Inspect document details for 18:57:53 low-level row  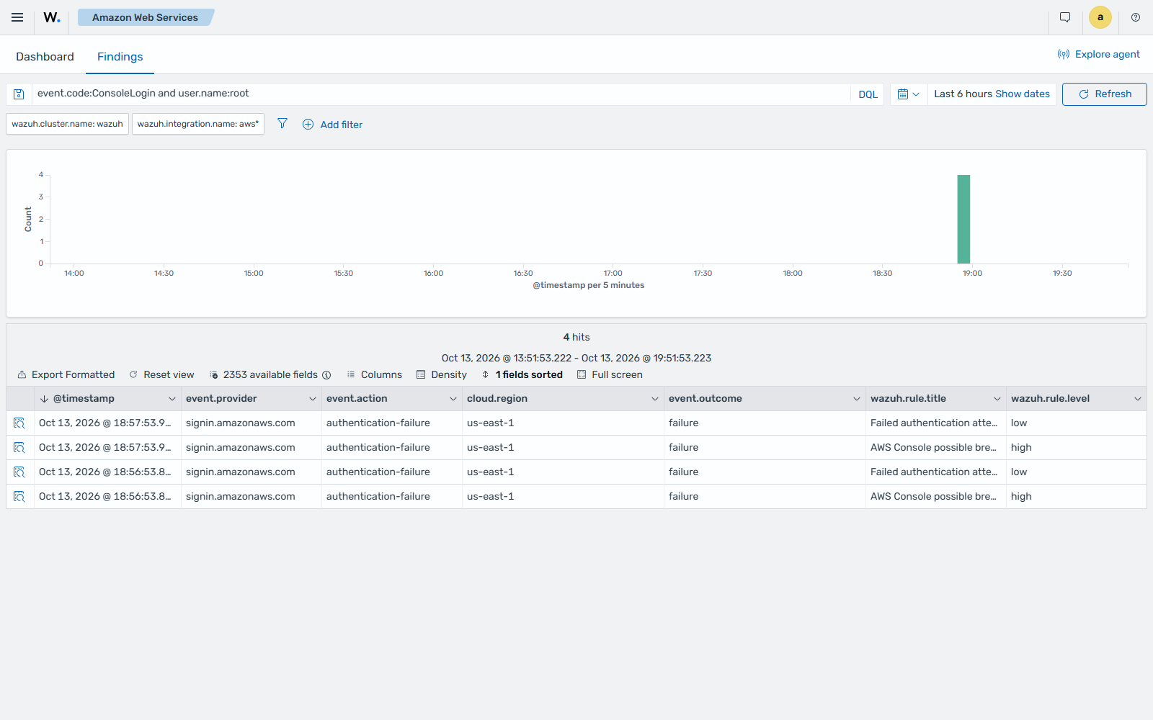[19, 423]
